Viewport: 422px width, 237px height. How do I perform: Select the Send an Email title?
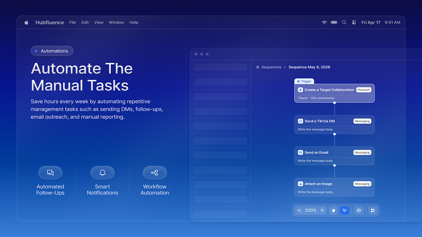coord(316,152)
